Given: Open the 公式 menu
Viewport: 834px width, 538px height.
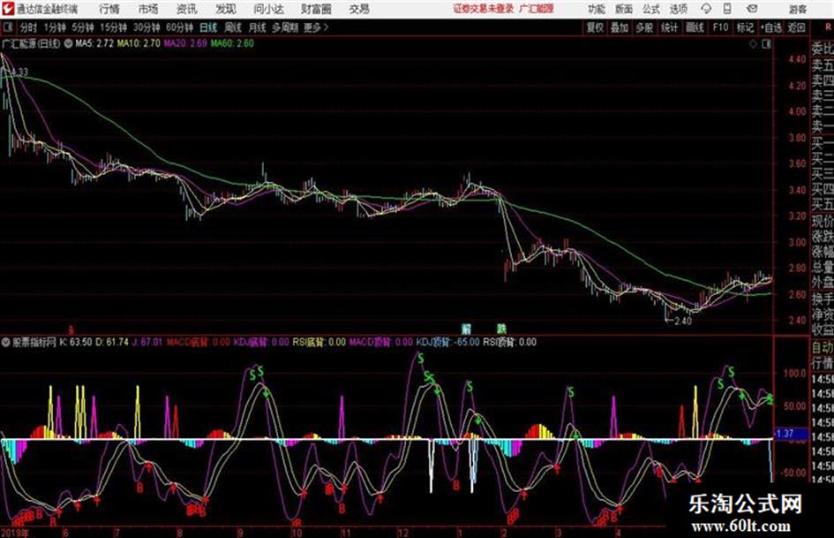Looking at the screenshot, I should pos(651,9).
